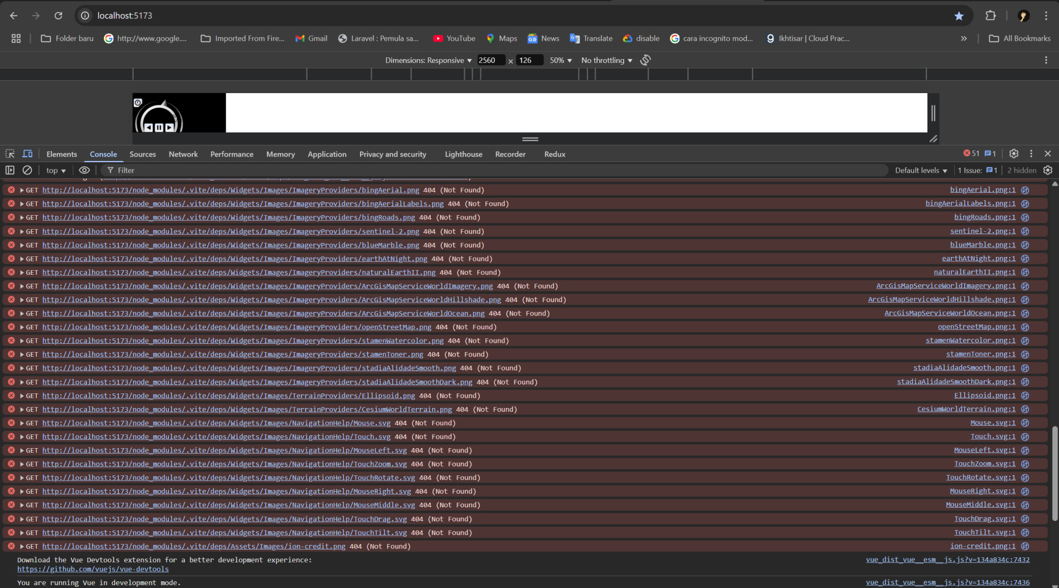Screen dimensions: 1059x588
Task: Bookmark this page with the star
Action: click(x=959, y=16)
